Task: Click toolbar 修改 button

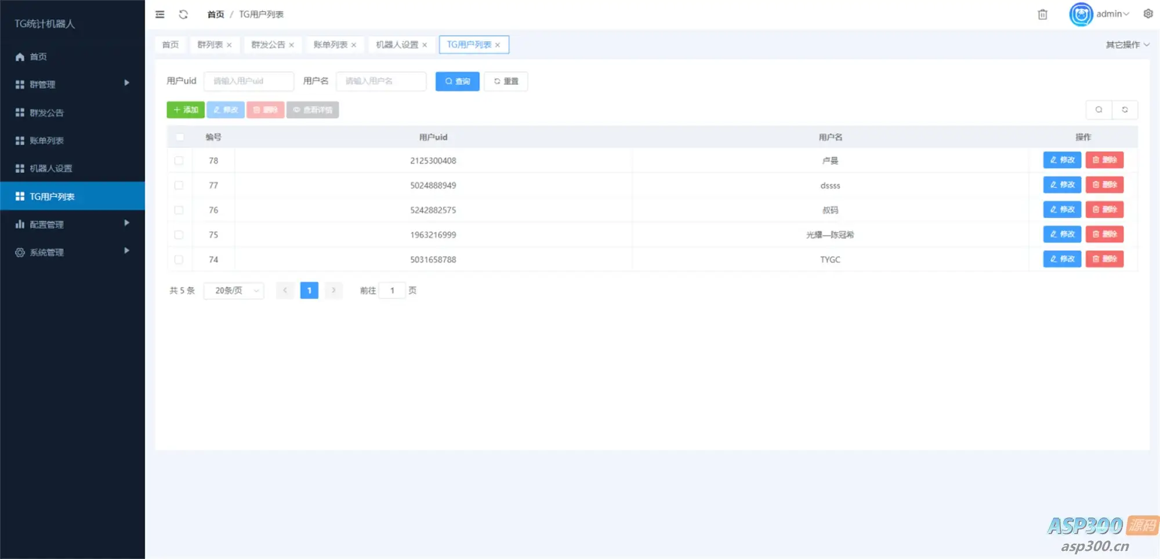Action: (226, 110)
